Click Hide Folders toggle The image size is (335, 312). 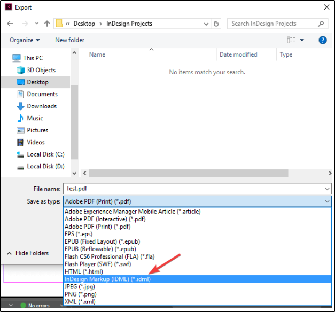click(28, 253)
